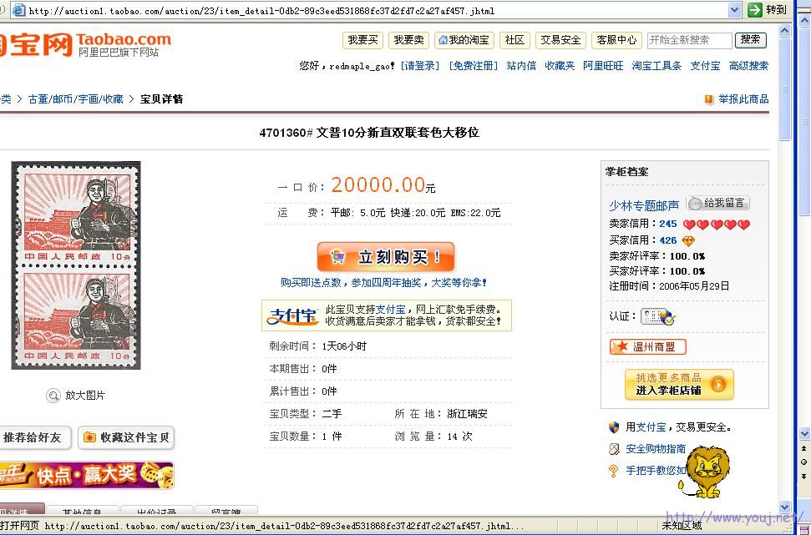Click the 立刻购买 buy now button
This screenshot has width=811, height=535.
coord(386,255)
